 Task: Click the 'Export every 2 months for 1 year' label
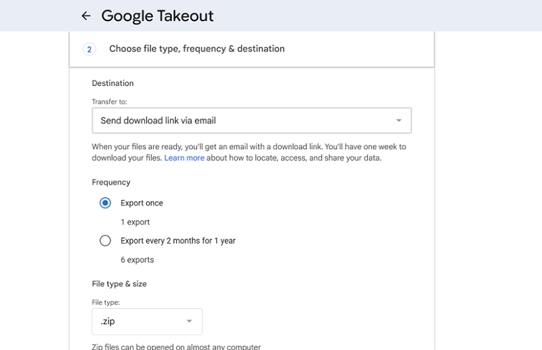(x=178, y=241)
